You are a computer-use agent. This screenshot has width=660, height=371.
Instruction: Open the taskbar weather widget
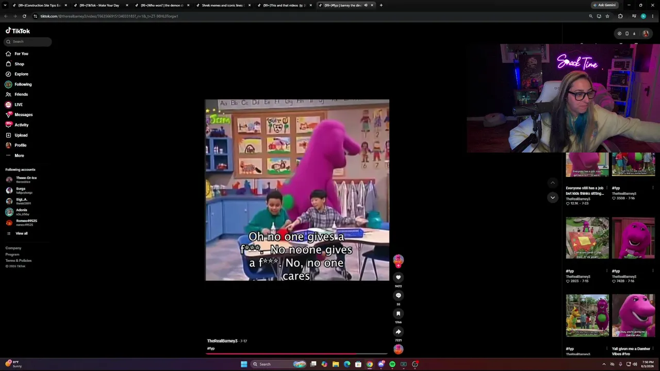13,364
